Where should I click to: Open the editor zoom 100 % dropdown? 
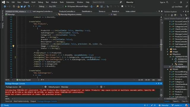(9, 80)
